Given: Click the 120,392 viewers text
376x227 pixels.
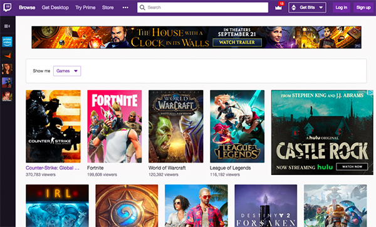Looking at the screenshot, I should [x=164, y=174].
